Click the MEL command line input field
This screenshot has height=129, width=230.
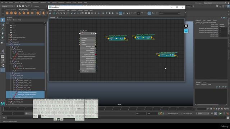[x=116, y=118]
